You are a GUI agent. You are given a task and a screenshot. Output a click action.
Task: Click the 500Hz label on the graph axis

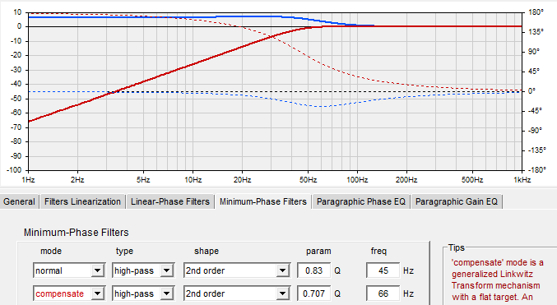471,180
